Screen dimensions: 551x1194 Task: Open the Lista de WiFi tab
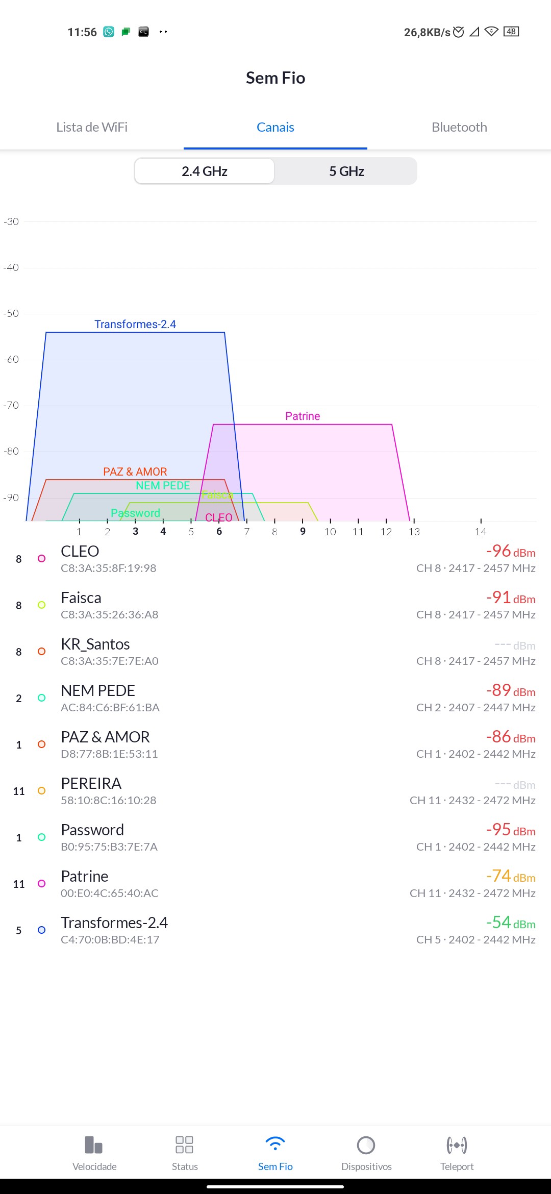[x=92, y=127]
